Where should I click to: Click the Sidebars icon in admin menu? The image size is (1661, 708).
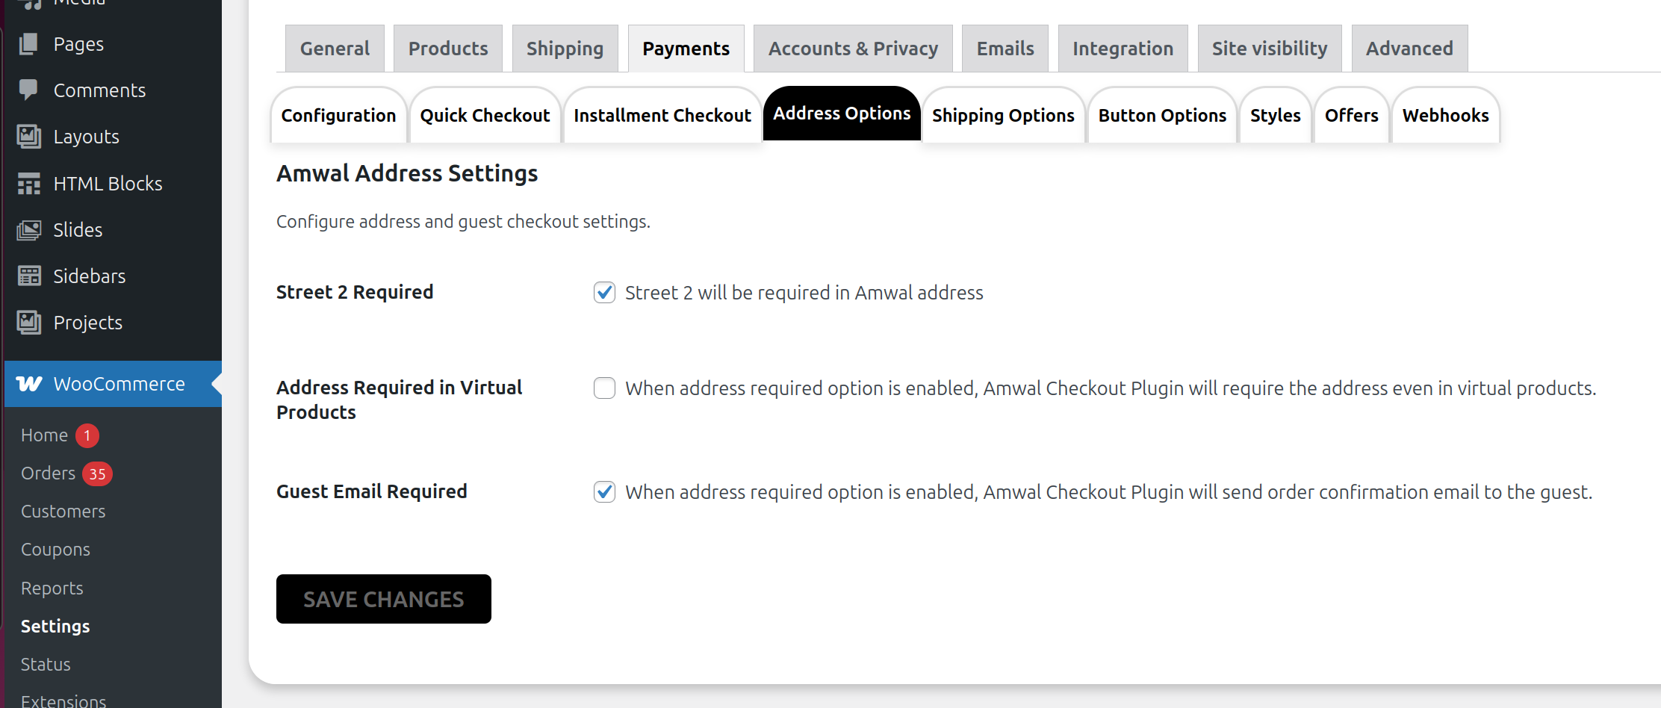pos(28,276)
